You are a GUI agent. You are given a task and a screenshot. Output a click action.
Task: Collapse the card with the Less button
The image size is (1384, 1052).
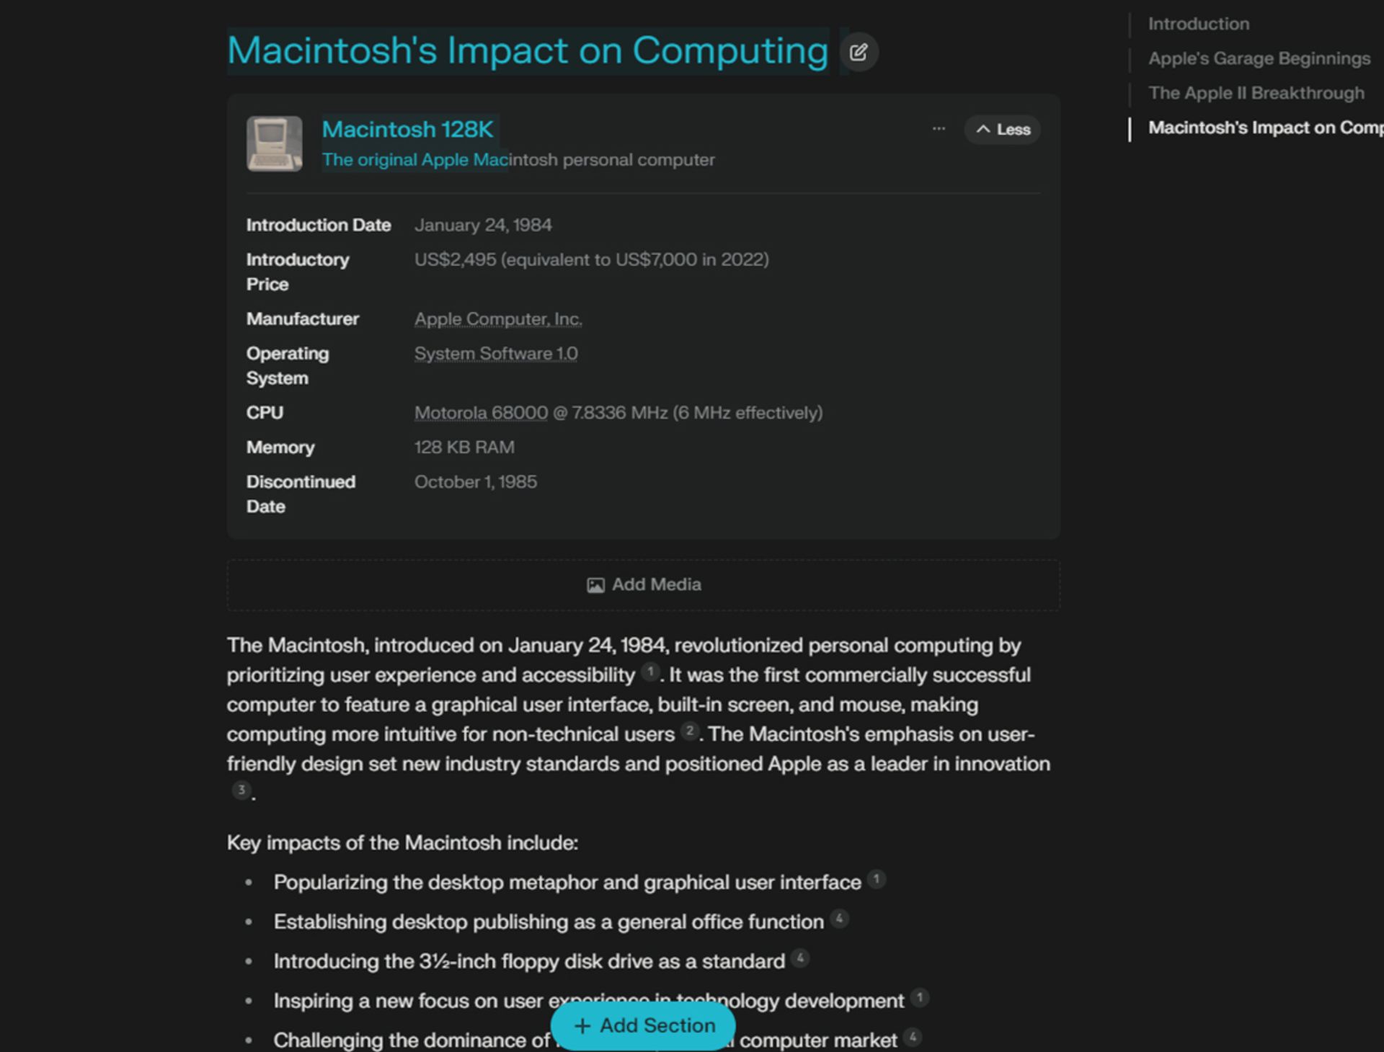pos(1002,130)
